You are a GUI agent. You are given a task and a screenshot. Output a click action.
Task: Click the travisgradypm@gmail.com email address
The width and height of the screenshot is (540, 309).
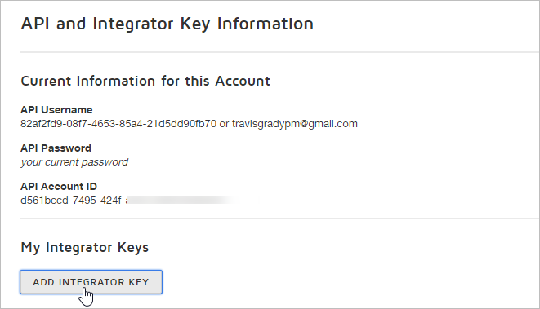coord(295,124)
